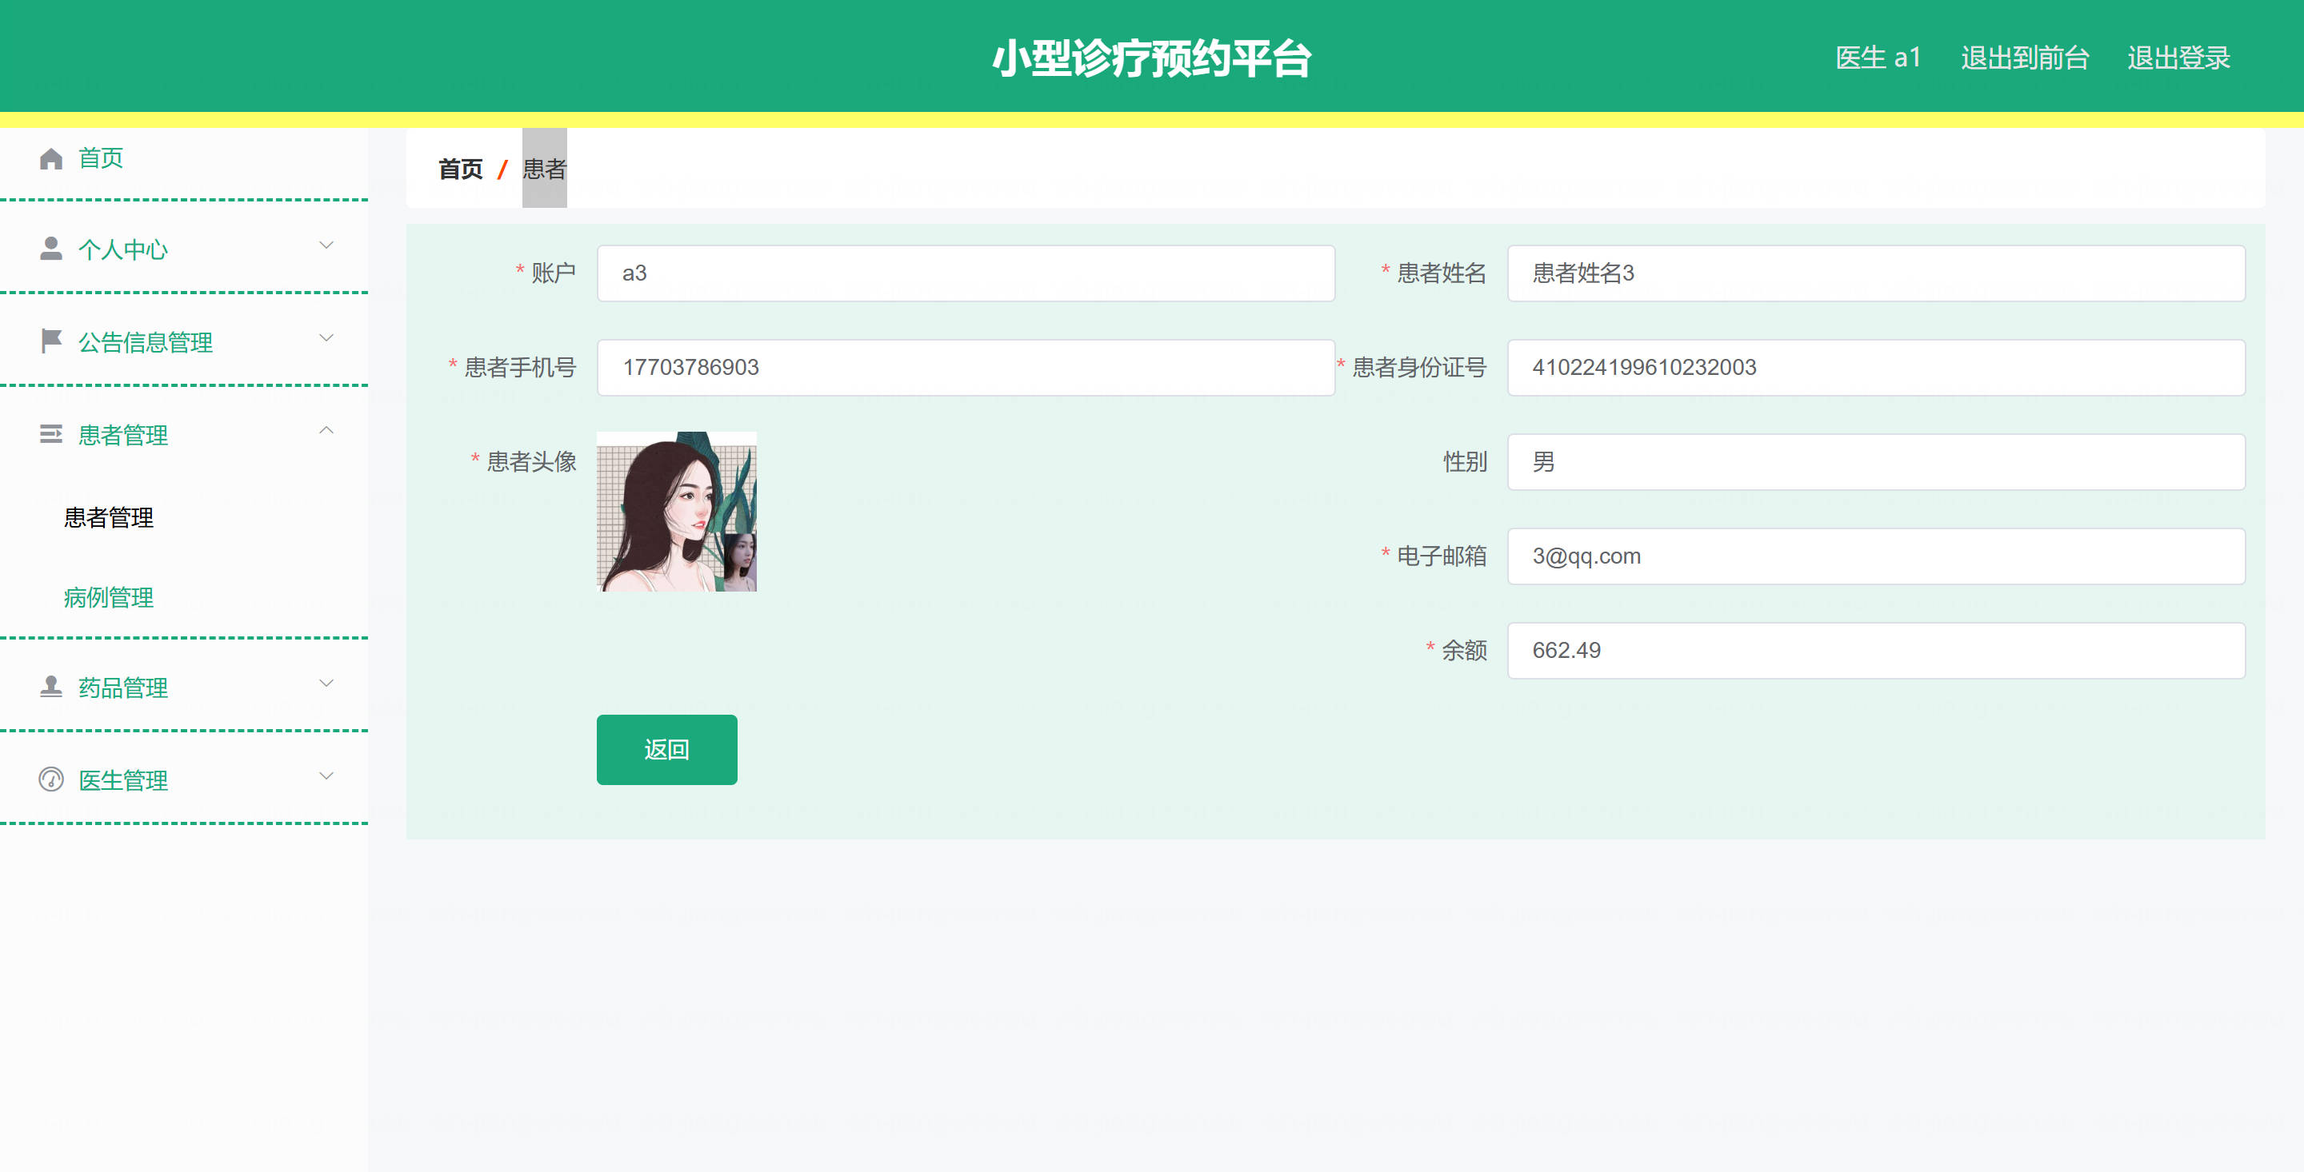The image size is (2304, 1172).
Task: Click the patient avatar image
Action: pos(676,512)
